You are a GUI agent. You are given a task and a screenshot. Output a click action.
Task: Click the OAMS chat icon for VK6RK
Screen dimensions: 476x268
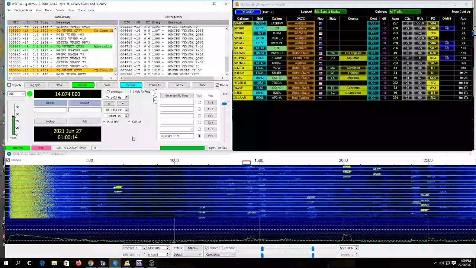[x=447, y=28]
